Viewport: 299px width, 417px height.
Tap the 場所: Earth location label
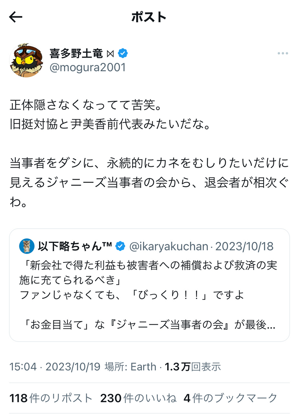tap(130, 367)
